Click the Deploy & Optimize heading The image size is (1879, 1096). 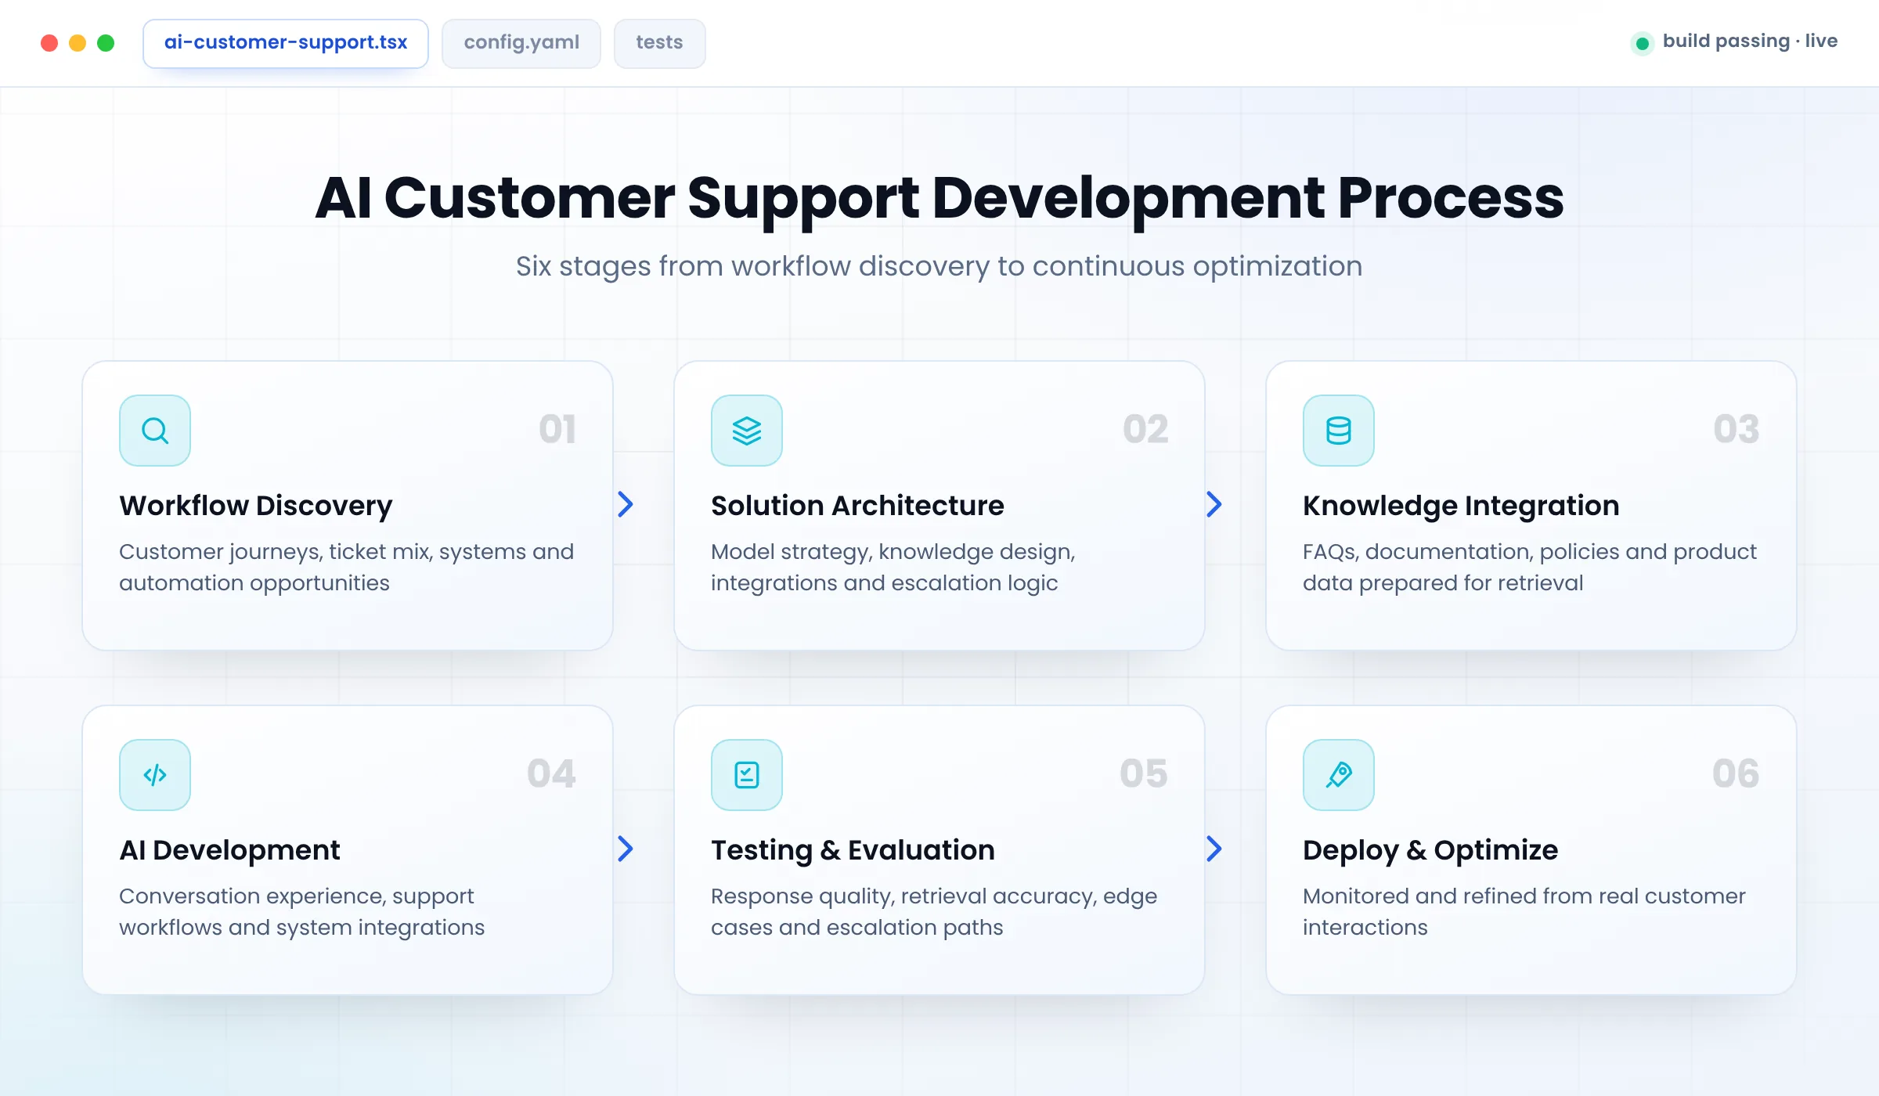(1430, 850)
